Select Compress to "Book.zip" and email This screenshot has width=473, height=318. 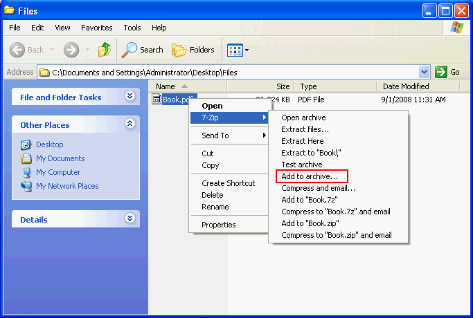pos(338,235)
